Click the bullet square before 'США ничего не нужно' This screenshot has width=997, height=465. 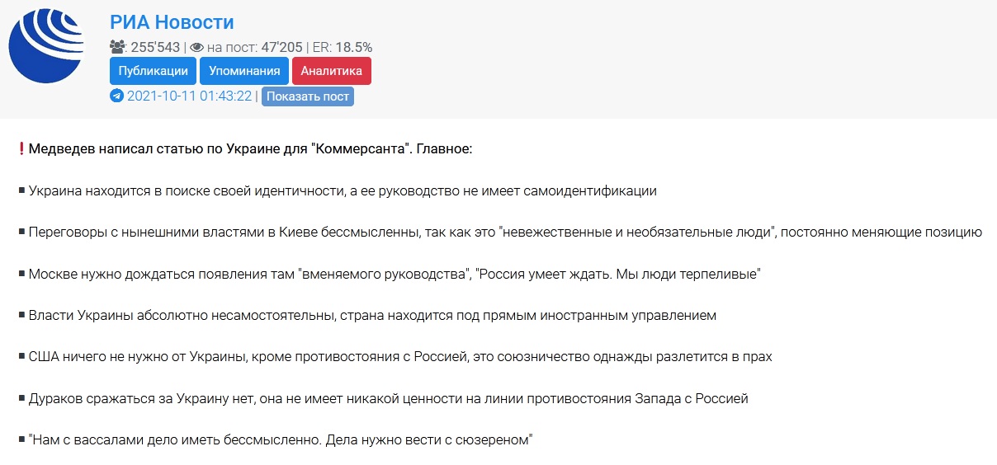(x=22, y=357)
